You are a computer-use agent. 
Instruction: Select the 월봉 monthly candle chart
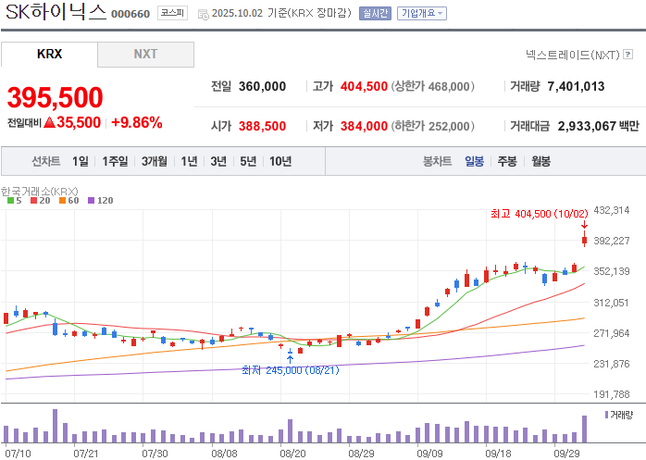click(540, 161)
